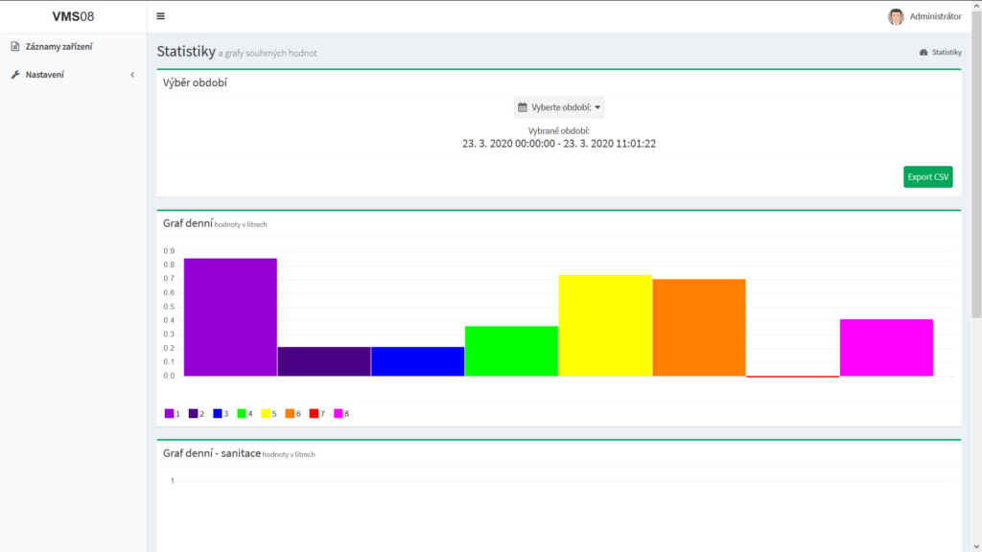Click the document icon beside Záznamy zařízení

(15, 46)
